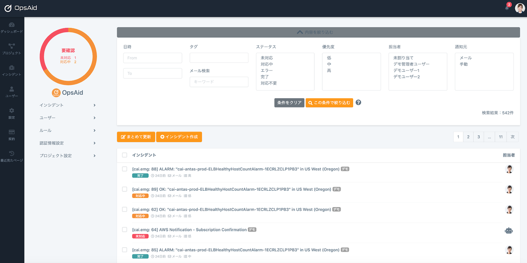The height and width of the screenshot is (263, 527).
Task: Select 中 in priority filter list
Action: point(329,64)
